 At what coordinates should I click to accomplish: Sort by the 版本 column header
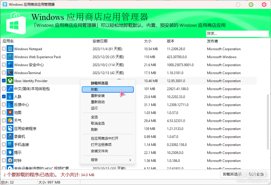point(171,41)
